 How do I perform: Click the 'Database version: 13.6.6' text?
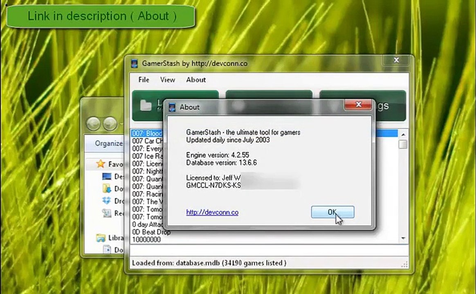point(221,163)
